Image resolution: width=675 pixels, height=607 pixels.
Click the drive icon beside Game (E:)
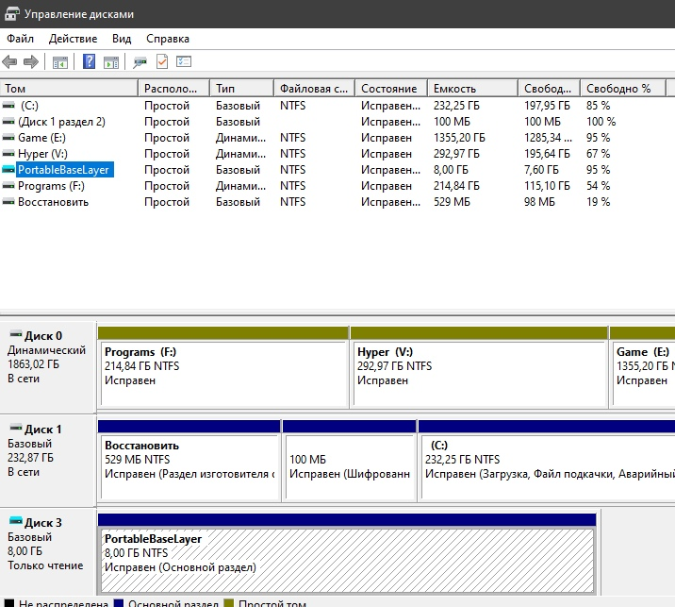(8, 138)
